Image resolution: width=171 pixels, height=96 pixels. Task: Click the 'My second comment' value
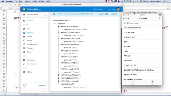click(80, 30)
